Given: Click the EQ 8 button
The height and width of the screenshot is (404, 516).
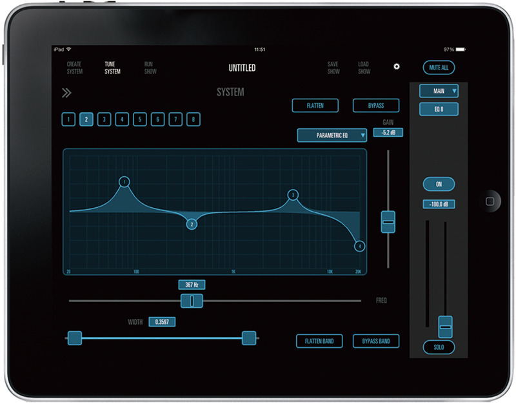Looking at the screenshot, I should click(439, 109).
